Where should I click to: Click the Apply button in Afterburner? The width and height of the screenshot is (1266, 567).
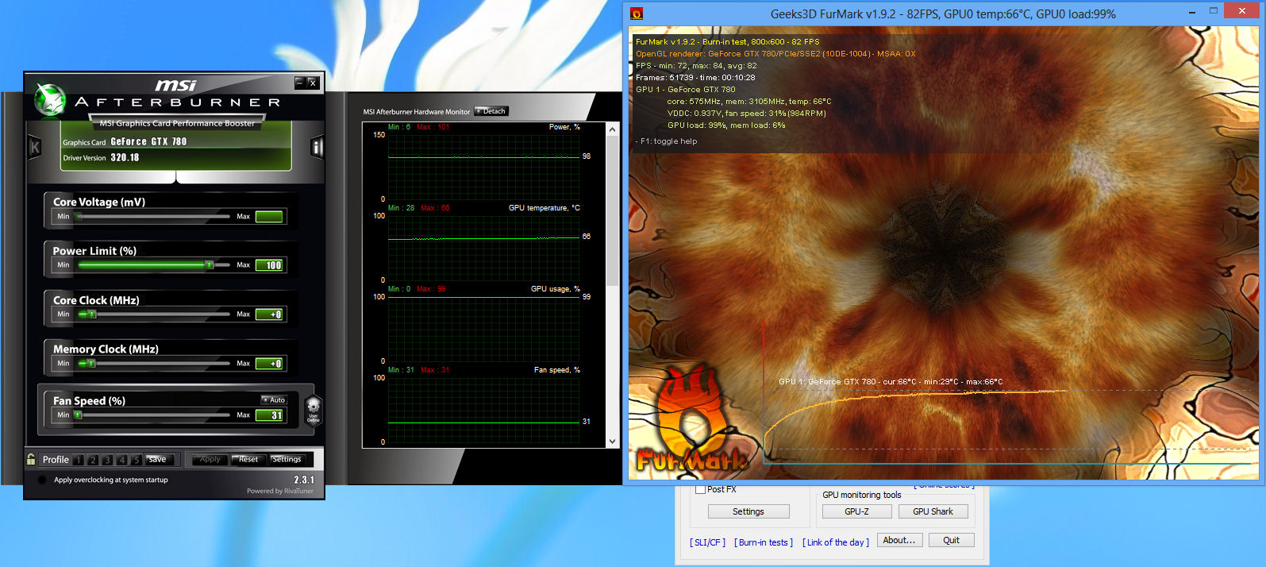[210, 459]
